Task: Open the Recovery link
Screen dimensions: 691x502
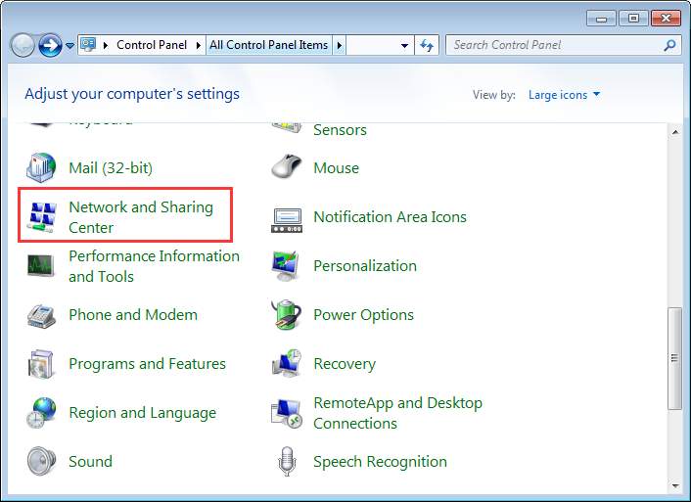Action: [x=345, y=364]
